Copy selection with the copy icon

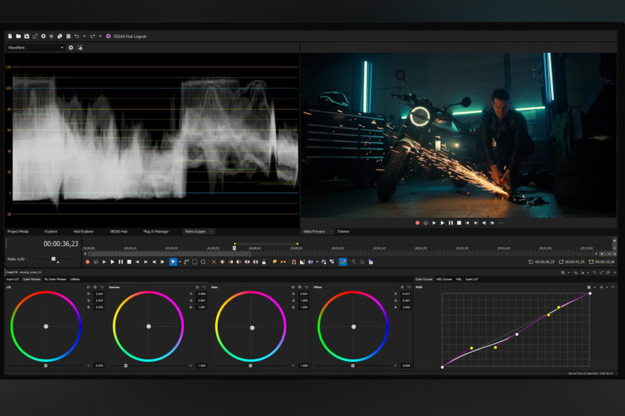point(60,36)
